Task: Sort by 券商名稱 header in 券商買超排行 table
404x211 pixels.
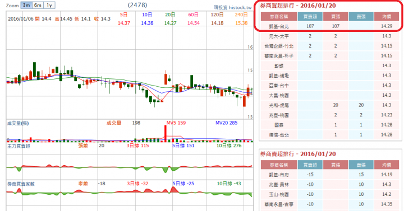Action: tap(279, 16)
